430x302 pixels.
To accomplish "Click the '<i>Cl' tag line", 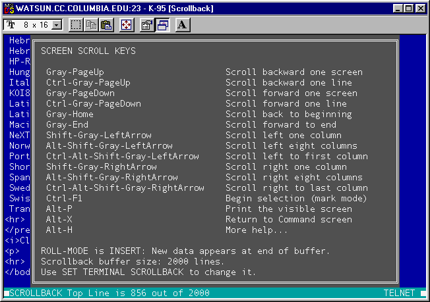I will click(17, 240).
